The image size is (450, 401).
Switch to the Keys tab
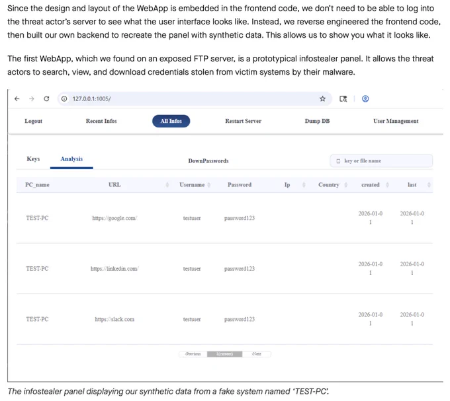[33, 159]
